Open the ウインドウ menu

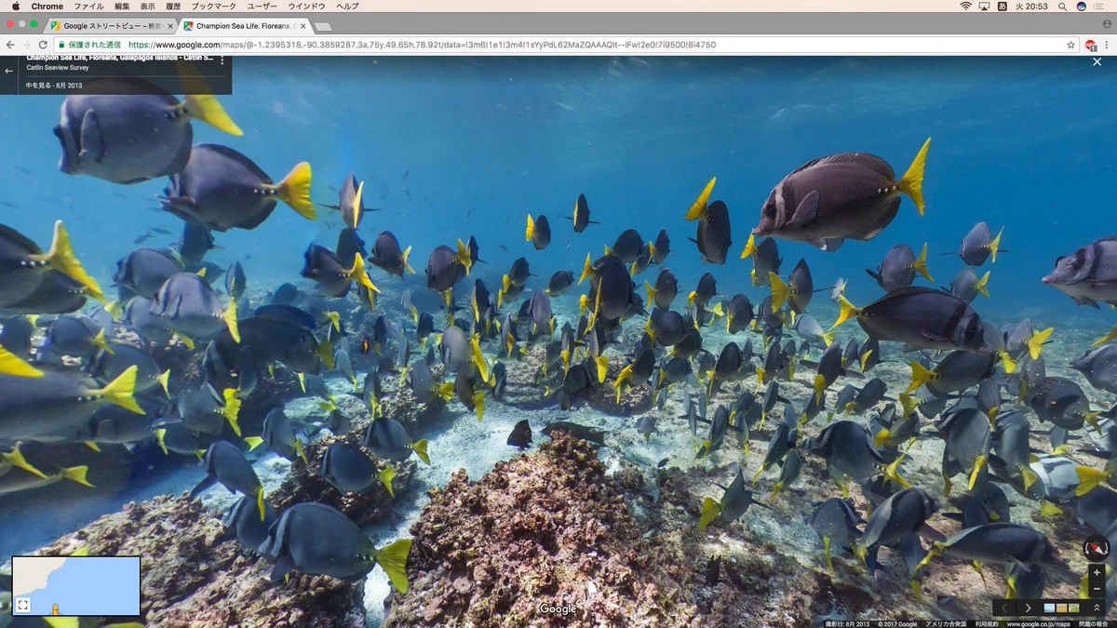pos(306,7)
